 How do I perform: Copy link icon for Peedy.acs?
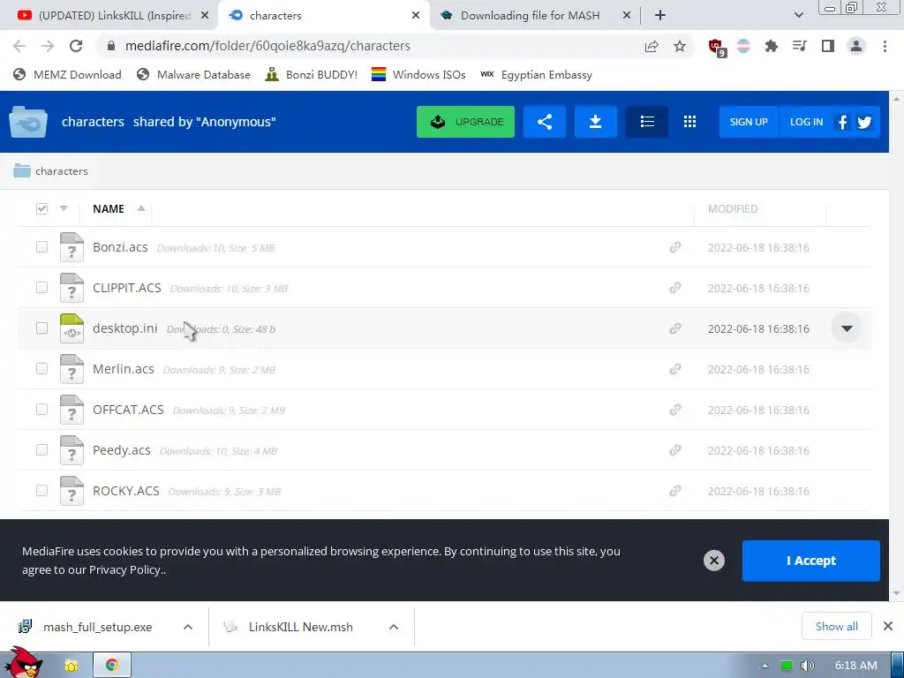point(675,450)
